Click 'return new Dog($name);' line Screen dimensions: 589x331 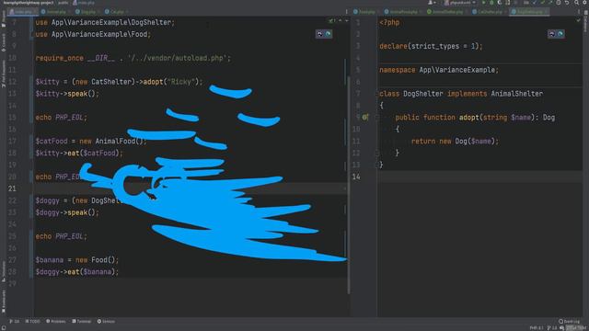455,142
